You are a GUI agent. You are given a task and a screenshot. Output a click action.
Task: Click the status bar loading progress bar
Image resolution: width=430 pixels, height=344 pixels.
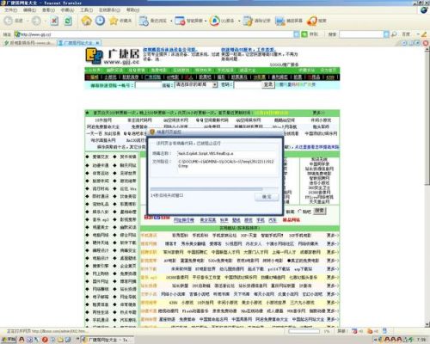point(304,331)
